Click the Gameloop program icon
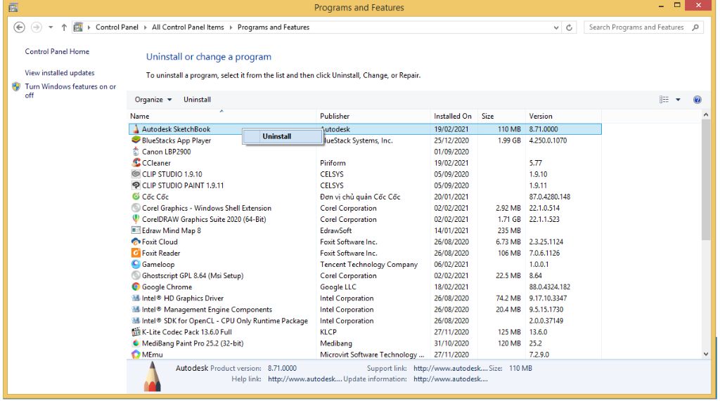 click(136, 264)
